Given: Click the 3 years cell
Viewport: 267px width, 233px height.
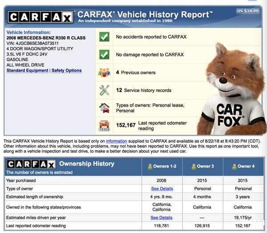Looking at the screenshot, I should tap(243, 197).
